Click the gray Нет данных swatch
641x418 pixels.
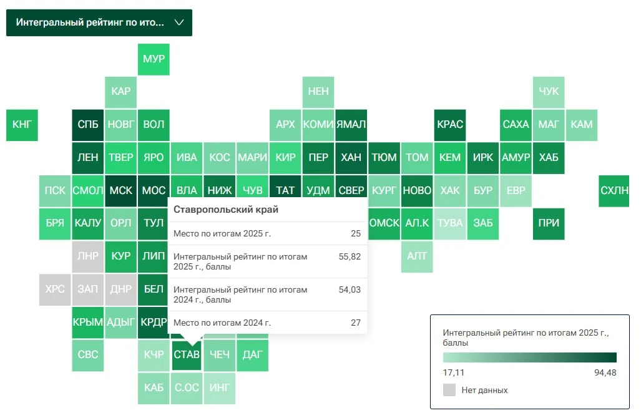449,390
